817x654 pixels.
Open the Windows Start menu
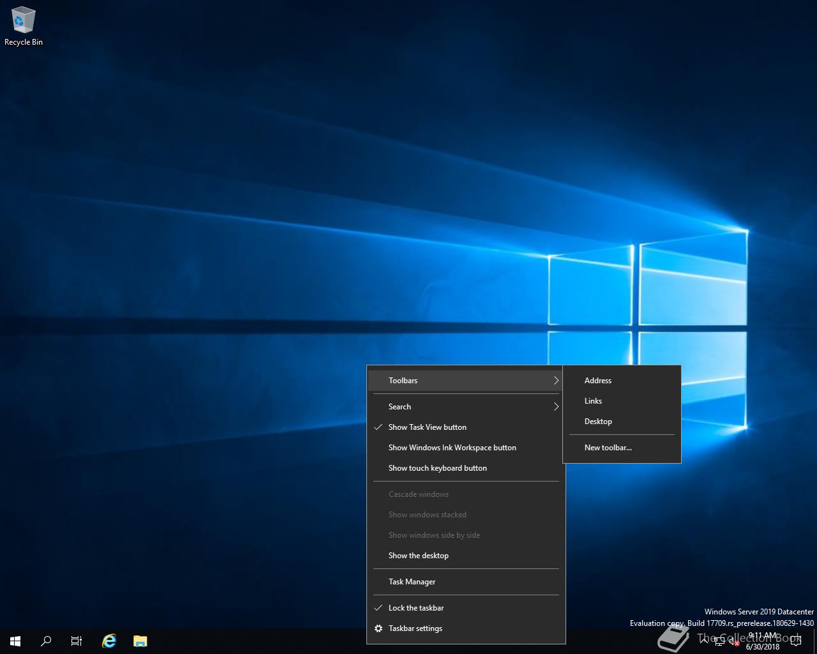point(15,641)
